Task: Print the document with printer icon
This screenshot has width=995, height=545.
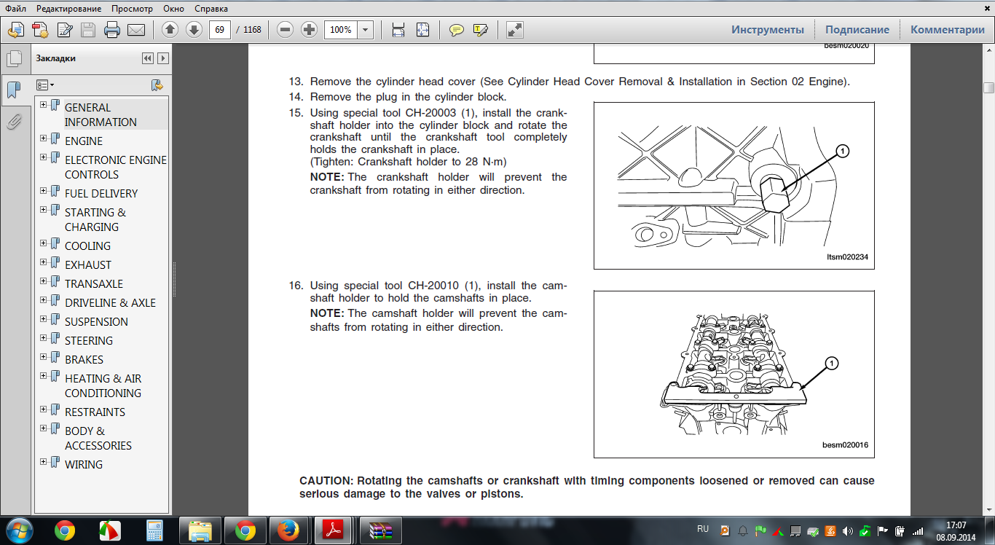Action: coord(112,30)
